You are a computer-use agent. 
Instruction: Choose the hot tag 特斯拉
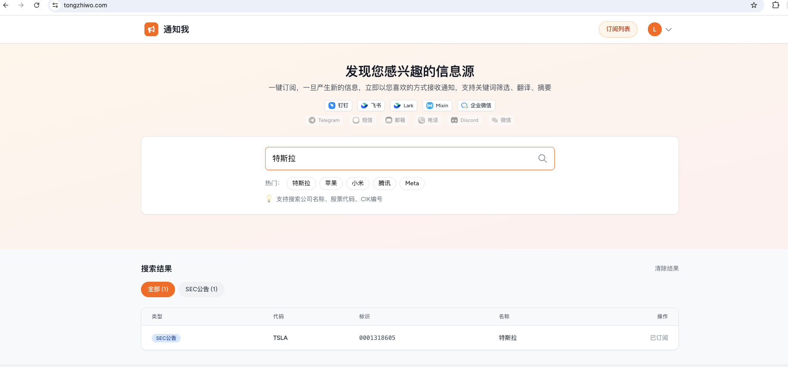coord(301,183)
